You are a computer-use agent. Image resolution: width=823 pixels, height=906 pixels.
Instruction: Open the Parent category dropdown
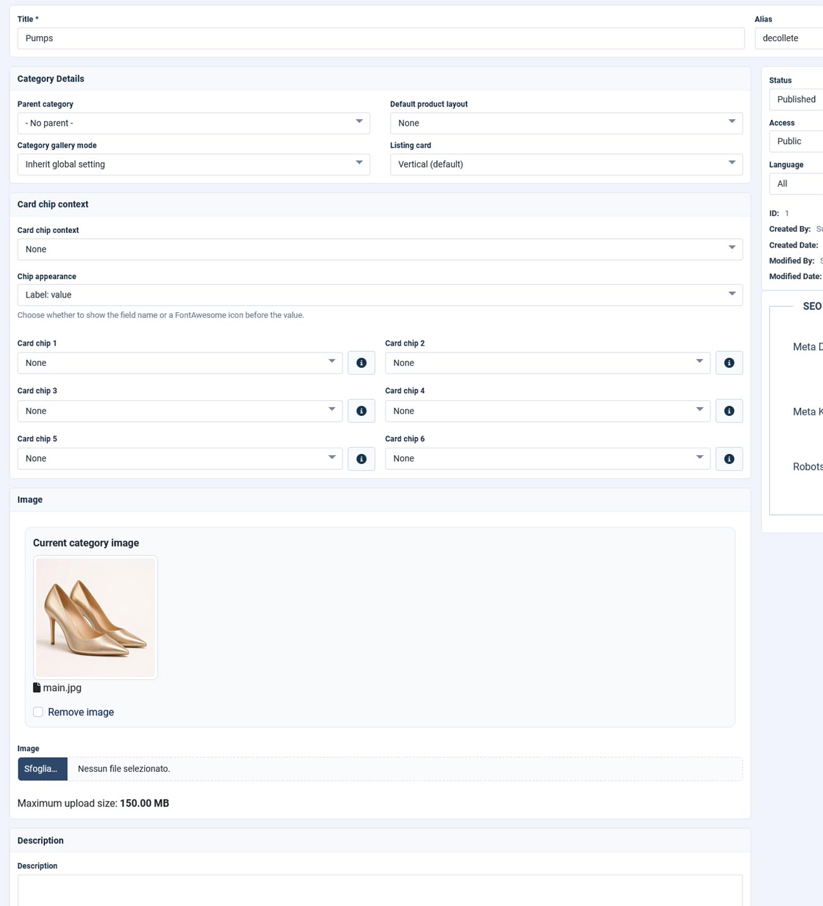click(x=194, y=123)
